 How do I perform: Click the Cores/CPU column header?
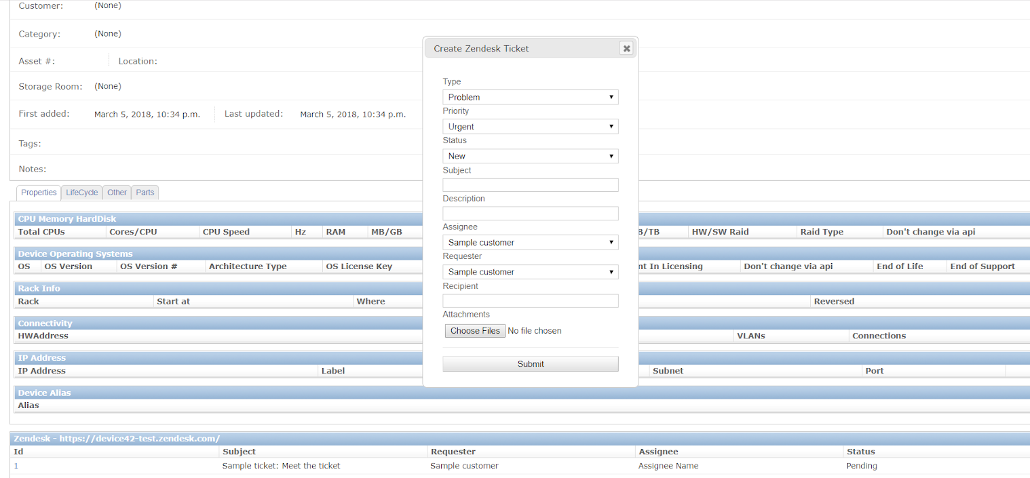tap(133, 232)
